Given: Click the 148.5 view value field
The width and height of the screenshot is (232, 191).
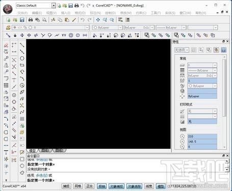Looking at the screenshot, I should click(202, 142).
